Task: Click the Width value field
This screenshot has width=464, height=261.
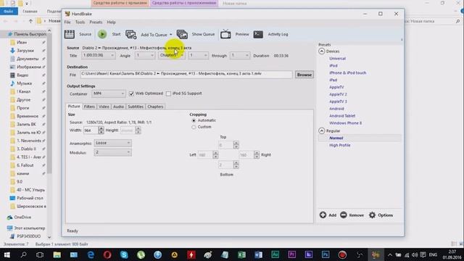Action: click(91, 130)
